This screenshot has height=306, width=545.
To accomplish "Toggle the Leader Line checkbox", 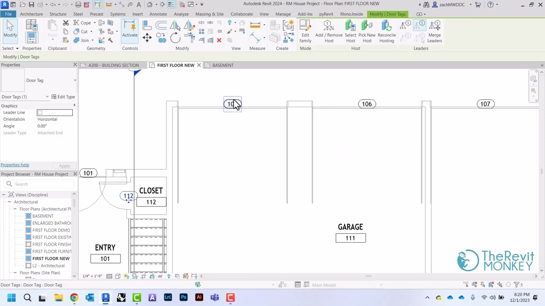I will point(40,112).
